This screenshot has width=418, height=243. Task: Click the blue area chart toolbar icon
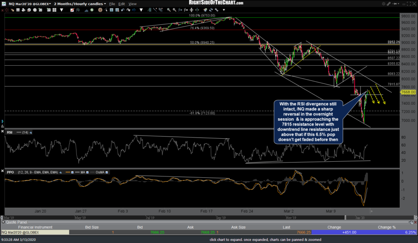[86, 10]
